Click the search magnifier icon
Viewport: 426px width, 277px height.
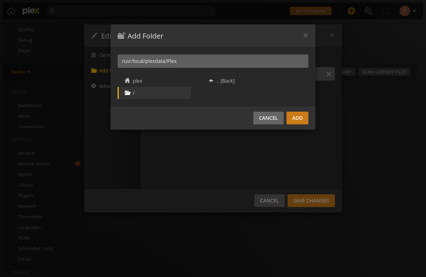coord(52,11)
